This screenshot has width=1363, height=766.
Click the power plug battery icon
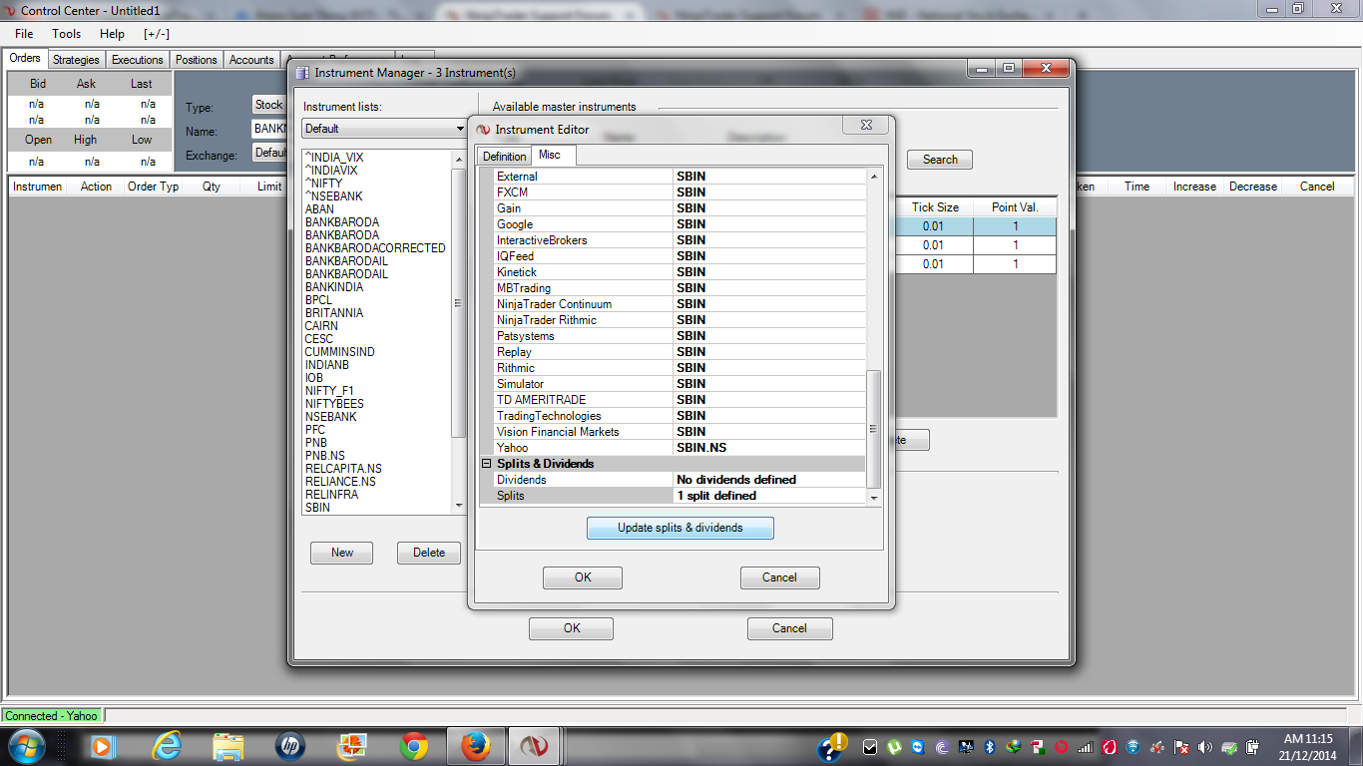1252,747
